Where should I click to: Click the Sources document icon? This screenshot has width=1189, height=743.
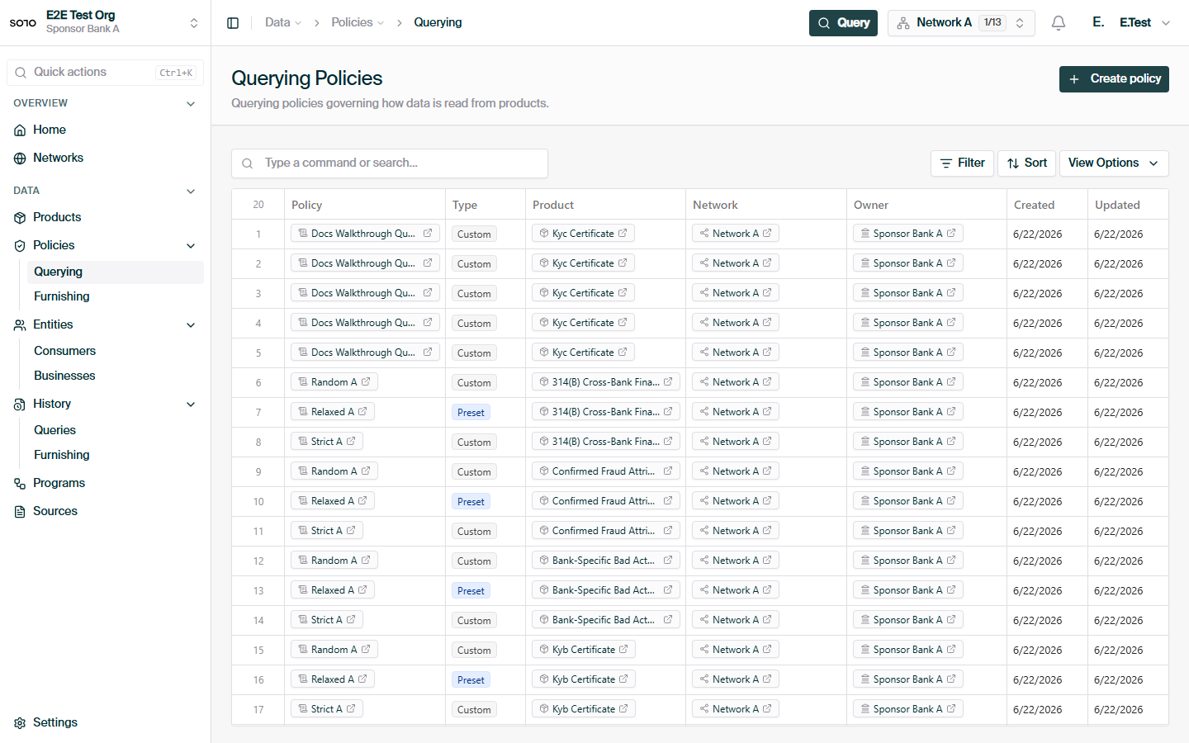(20, 512)
